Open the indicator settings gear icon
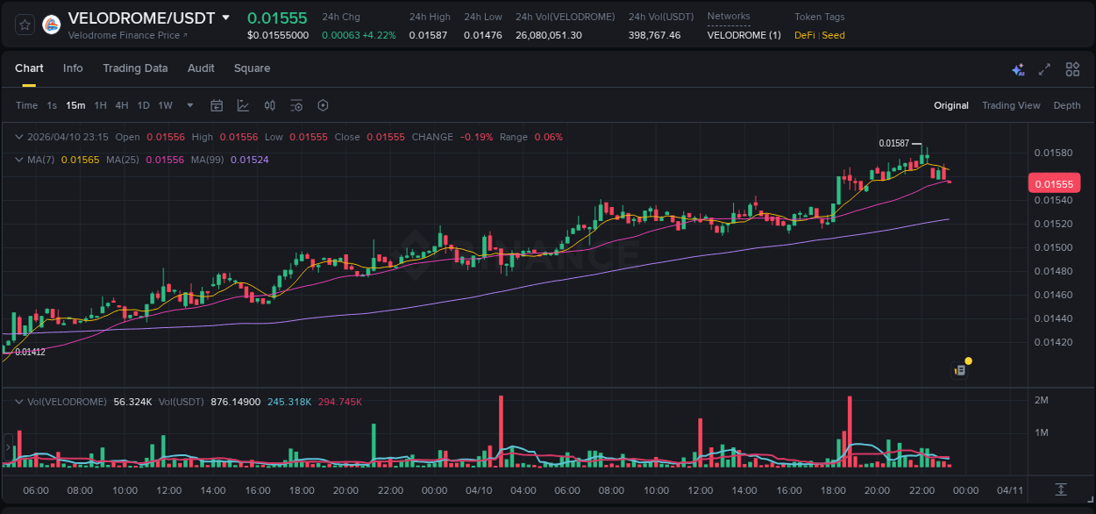Screen dimensions: 1096x514 296,105
